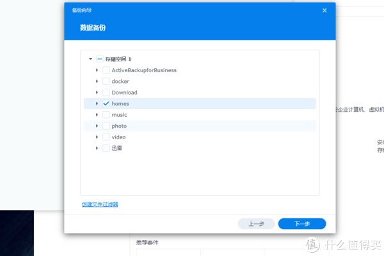Expand the homes folder

pyautogui.click(x=97, y=103)
